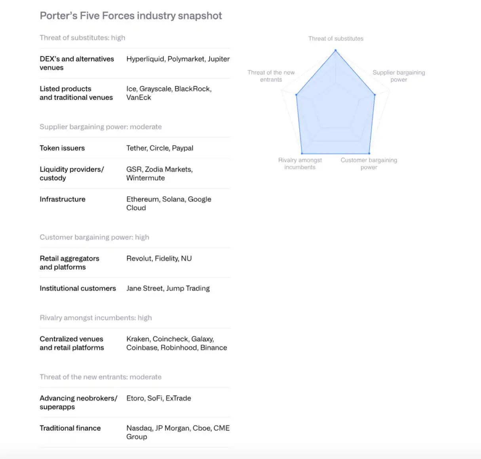The width and height of the screenshot is (481, 459).
Task: Click the Retail aggregators and platforms label
Action: point(69,263)
